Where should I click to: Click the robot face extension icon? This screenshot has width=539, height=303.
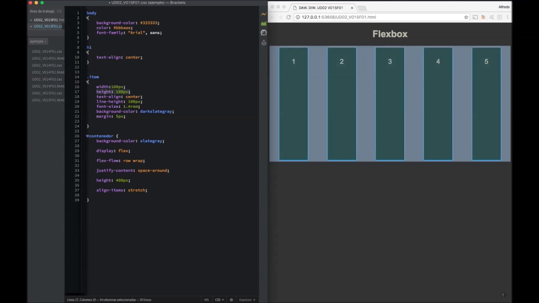coord(264,33)
